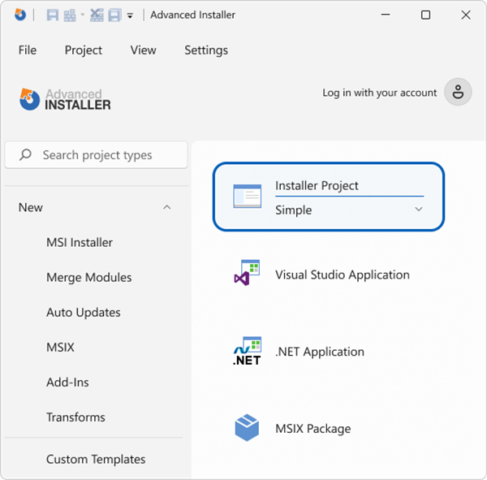
Task: Open the View menu
Action: (143, 50)
